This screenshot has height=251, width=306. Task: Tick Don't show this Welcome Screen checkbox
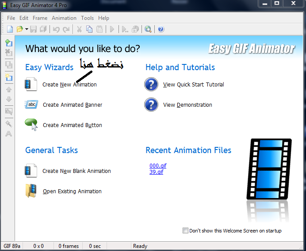tap(185, 231)
